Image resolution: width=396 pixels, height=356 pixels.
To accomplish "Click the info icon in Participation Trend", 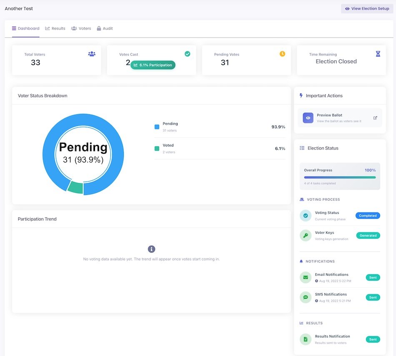I will [x=151, y=249].
